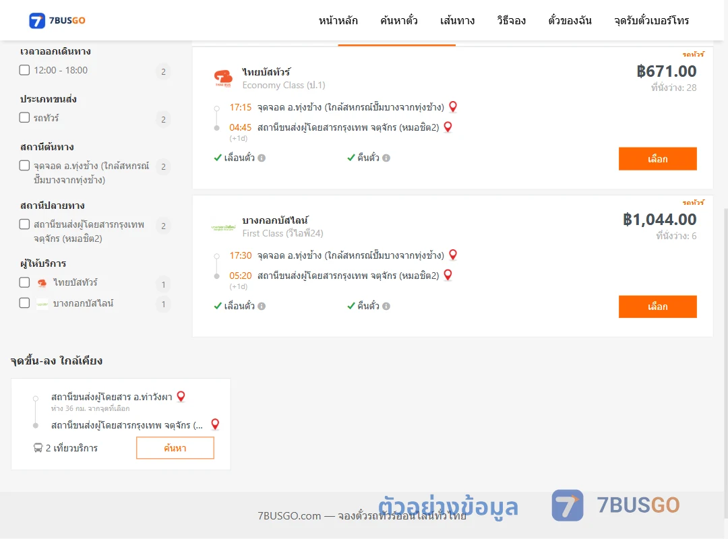Open map pin for บางกอกบัสไลน์ 17:30 departure stop
This screenshot has width=728, height=539.
click(x=453, y=255)
